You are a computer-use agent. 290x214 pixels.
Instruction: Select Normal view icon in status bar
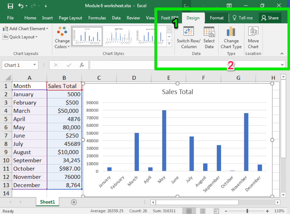(x=189, y=211)
